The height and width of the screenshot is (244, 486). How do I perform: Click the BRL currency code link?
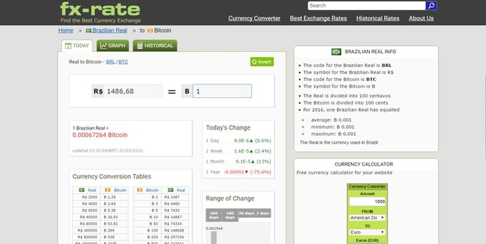[x=110, y=62]
